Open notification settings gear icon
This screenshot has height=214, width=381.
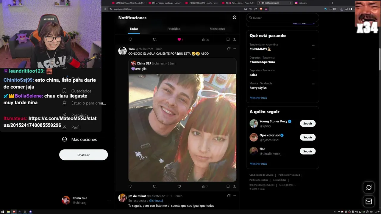[235, 18]
